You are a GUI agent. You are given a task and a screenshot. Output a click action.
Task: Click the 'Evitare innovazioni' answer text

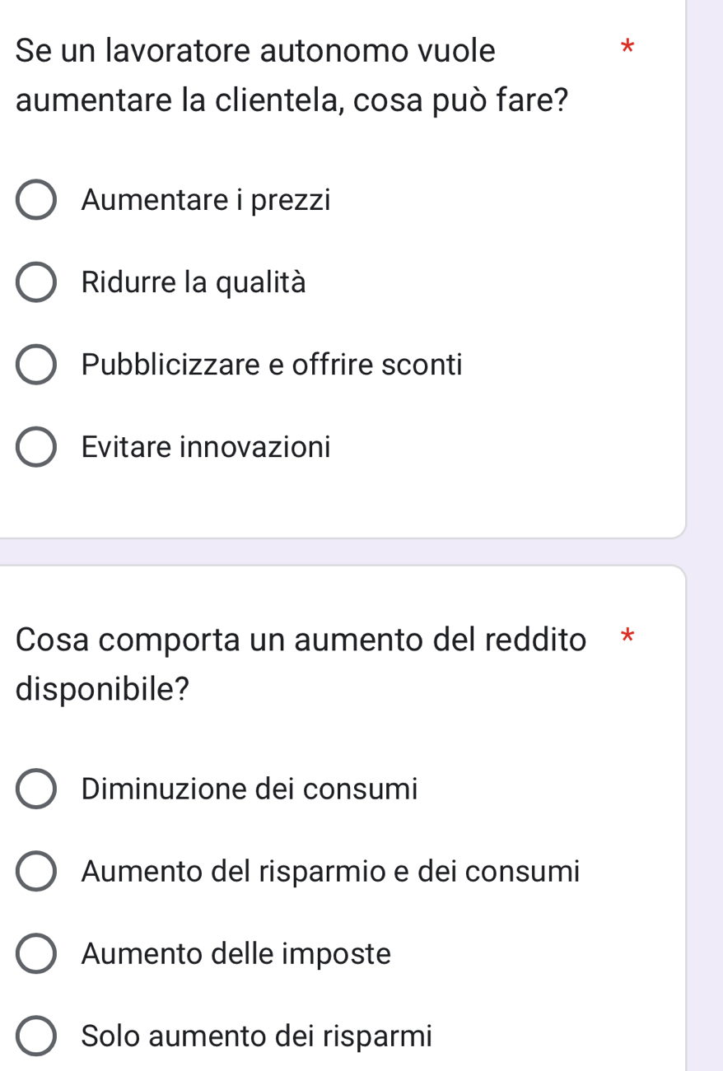click(206, 447)
